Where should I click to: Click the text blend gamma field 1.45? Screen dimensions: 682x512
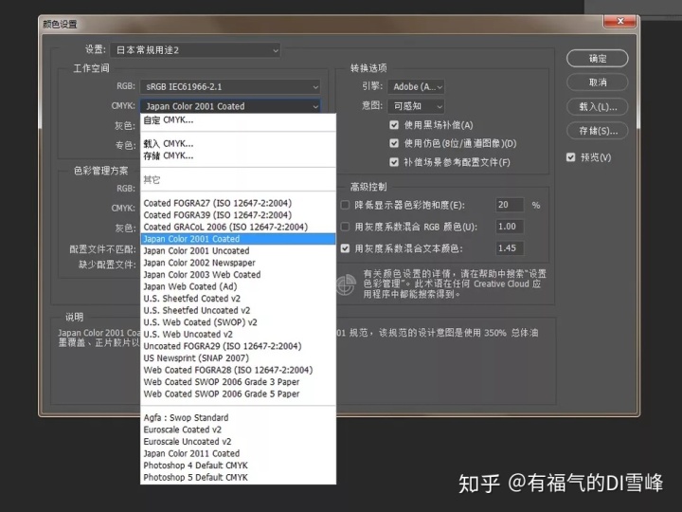pyautogui.click(x=510, y=248)
